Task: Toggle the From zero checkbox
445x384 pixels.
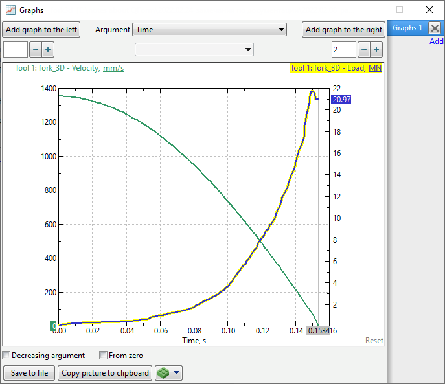Action: [x=103, y=356]
